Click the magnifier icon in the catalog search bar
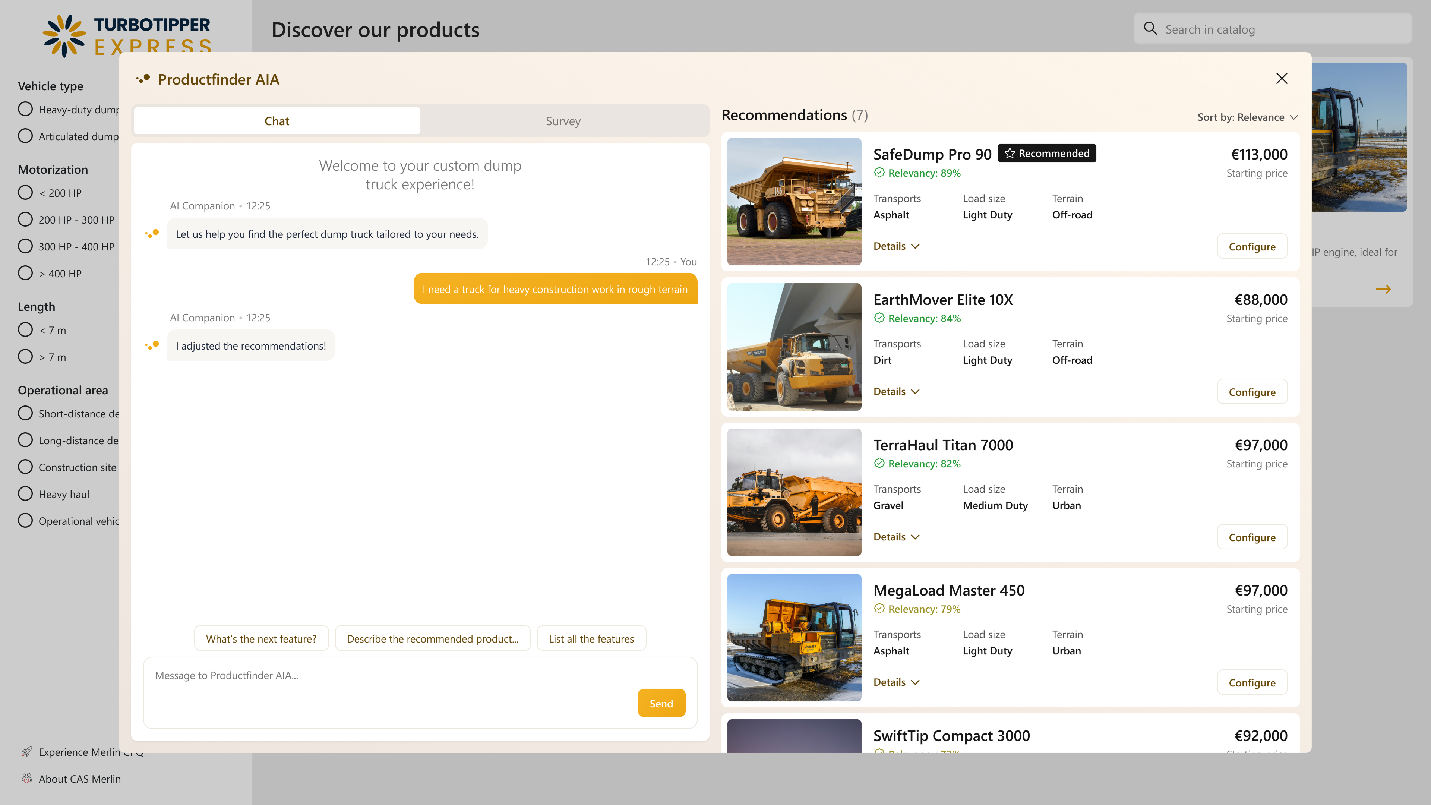 pos(1150,28)
